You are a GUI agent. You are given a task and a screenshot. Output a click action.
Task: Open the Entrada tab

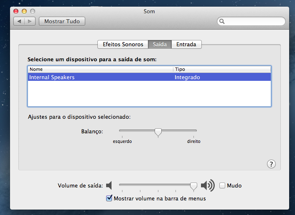point(186,44)
